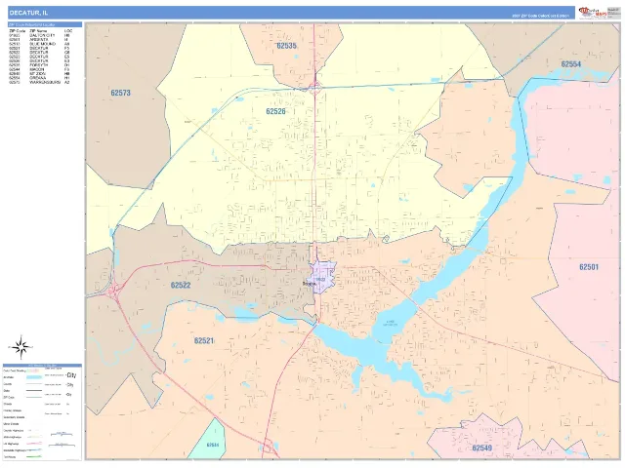Viewport: 625px width, 468px height.
Task: Click the largest 'City' sample in legend
Action: (x=71, y=375)
